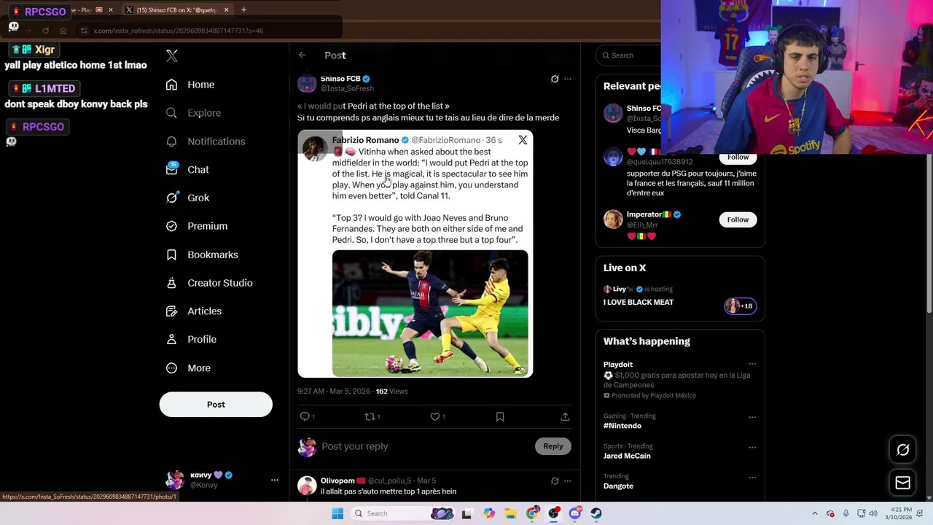Screen dimensions: 933x525
Task: Click the Chat envelope icon with badge
Action: click(171, 169)
